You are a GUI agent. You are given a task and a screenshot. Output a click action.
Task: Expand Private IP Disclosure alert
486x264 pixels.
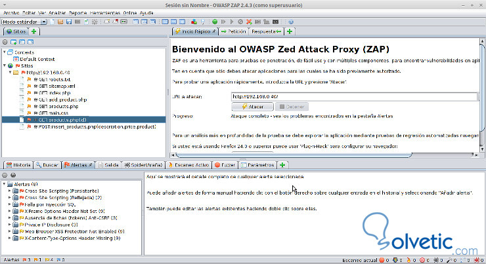click(10, 225)
